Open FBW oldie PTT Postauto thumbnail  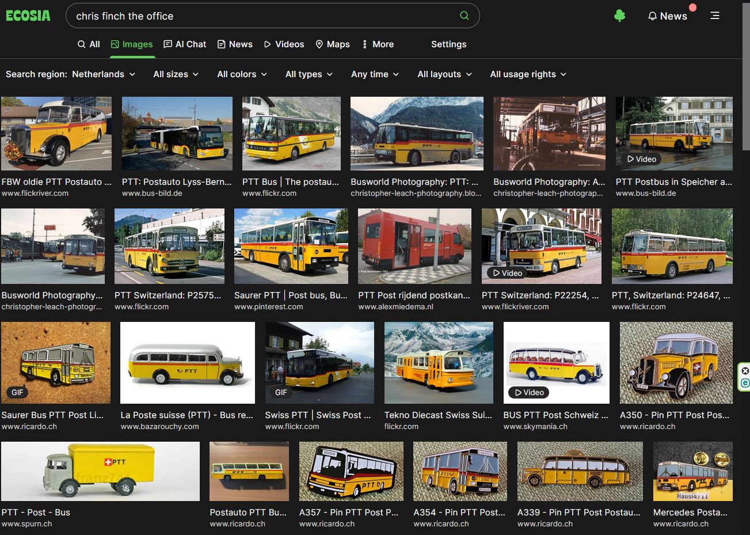click(x=56, y=134)
